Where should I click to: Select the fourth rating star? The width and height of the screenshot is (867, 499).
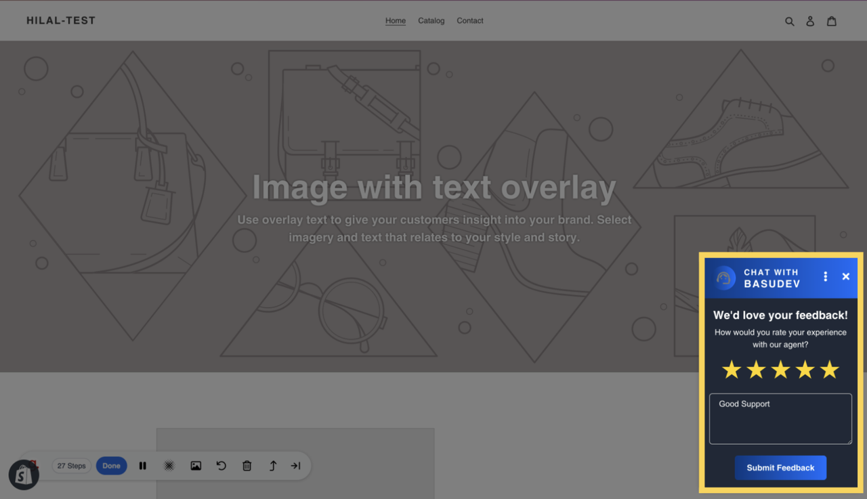[805, 370]
